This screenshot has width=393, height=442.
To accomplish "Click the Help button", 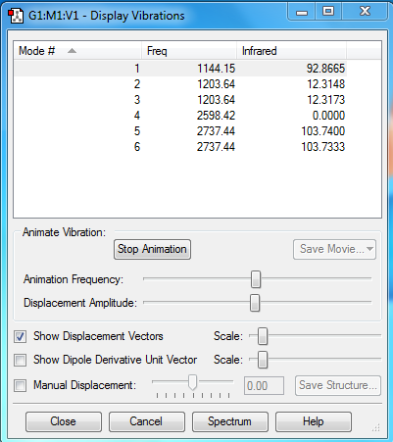I will (x=314, y=421).
